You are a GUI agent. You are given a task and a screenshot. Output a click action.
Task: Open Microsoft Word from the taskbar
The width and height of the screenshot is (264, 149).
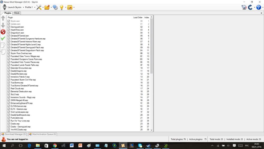click(x=72, y=146)
